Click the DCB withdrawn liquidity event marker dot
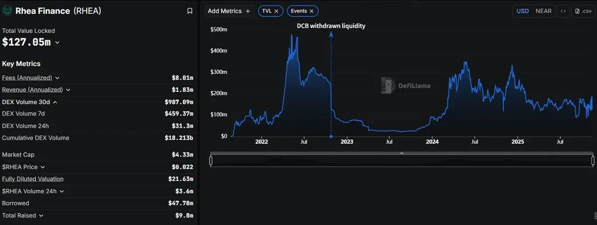This screenshot has width=597, height=225. coord(331,136)
